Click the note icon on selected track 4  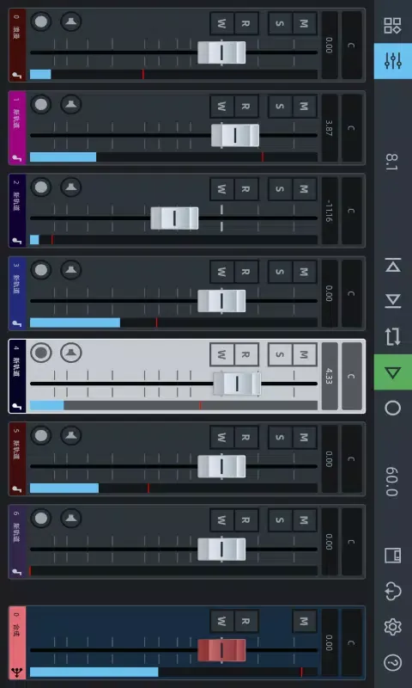[x=16, y=406]
